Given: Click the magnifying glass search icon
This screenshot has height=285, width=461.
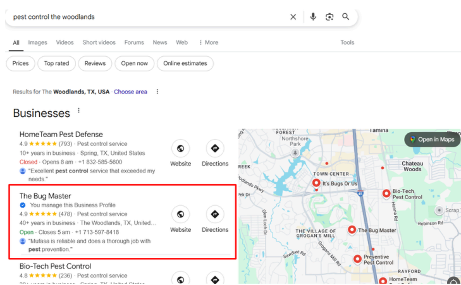Looking at the screenshot, I should (x=346, y=17).
